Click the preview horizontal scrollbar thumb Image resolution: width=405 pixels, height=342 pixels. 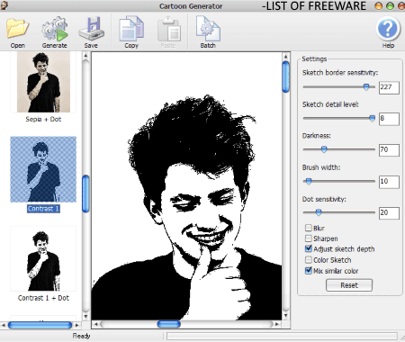(x=168, y=324)
